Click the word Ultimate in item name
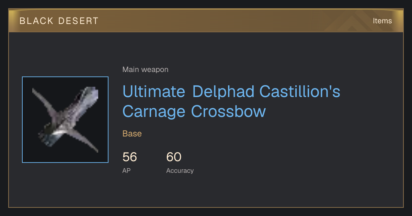 coord(154,92)
